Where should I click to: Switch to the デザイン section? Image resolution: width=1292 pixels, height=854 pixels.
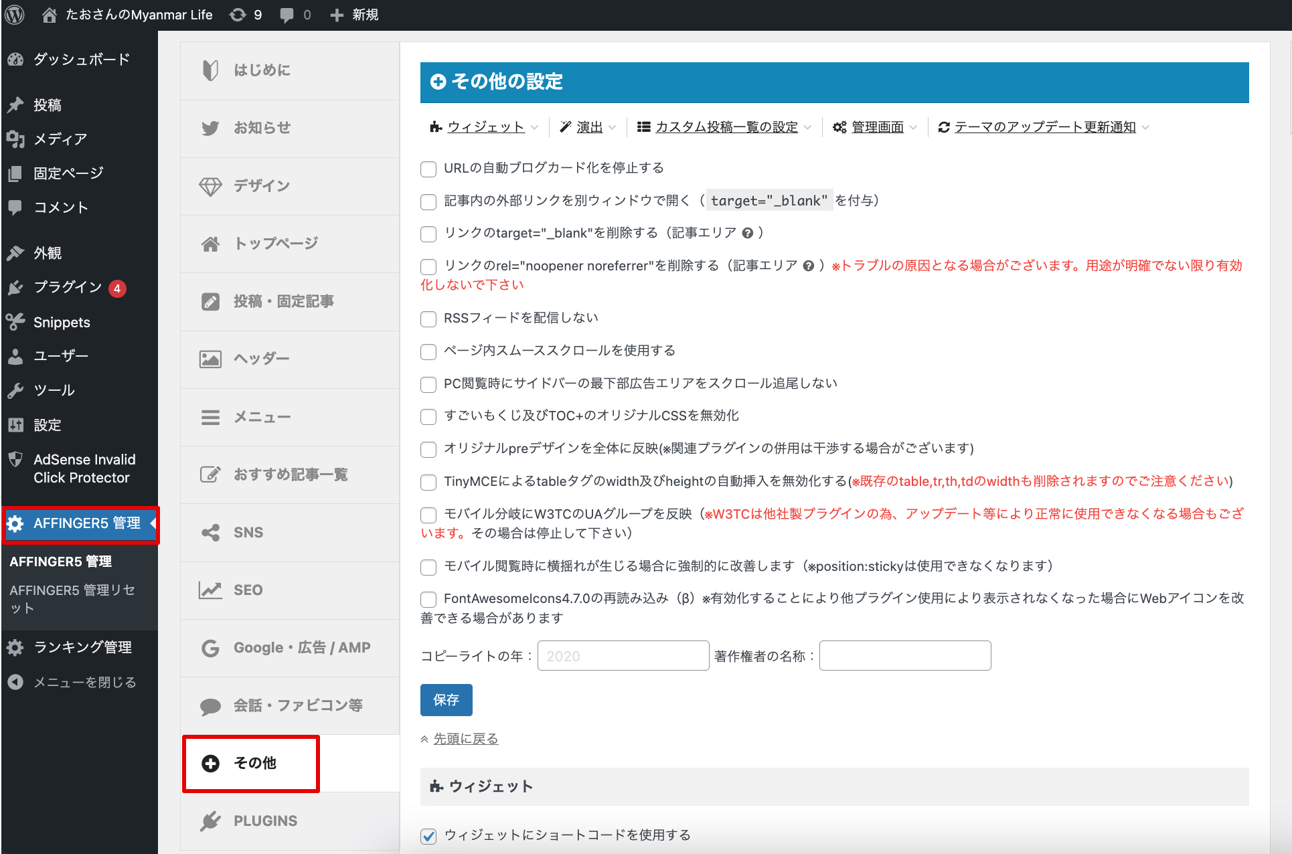pos(262,185)
